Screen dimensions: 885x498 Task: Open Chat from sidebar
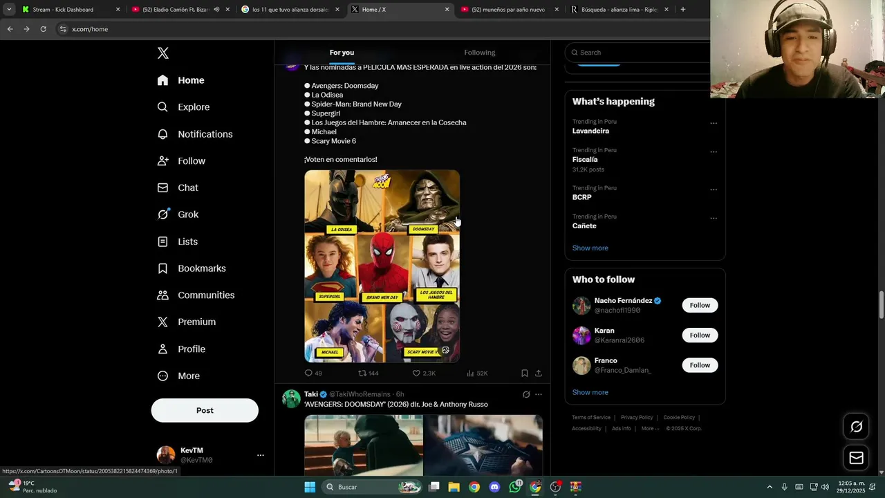[x=178, y=187]
